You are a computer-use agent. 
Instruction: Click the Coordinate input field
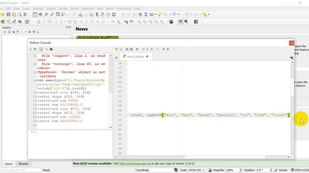click(161, 170)
